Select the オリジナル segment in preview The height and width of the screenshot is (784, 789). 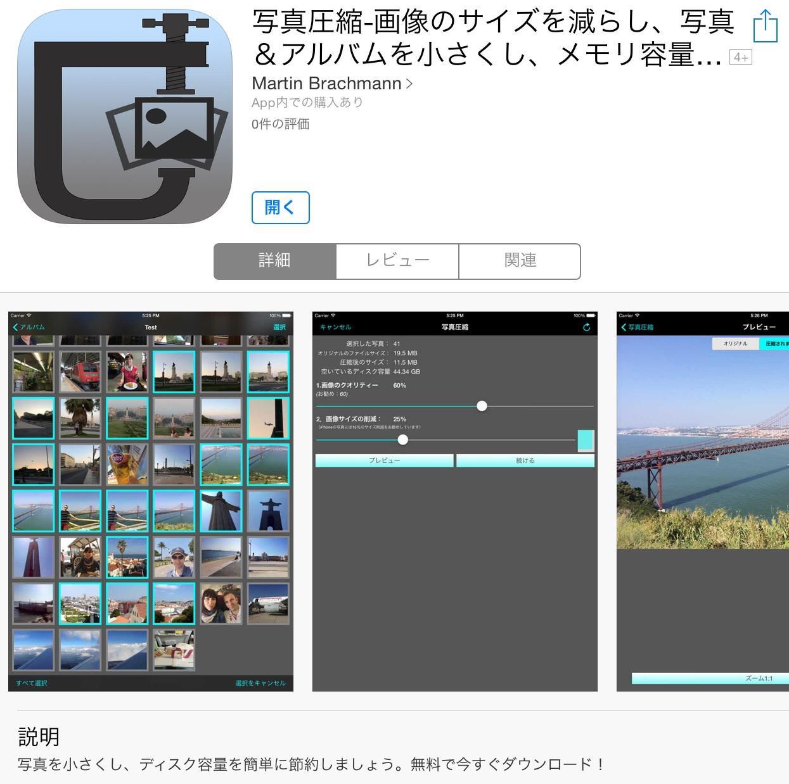[736, 344]
